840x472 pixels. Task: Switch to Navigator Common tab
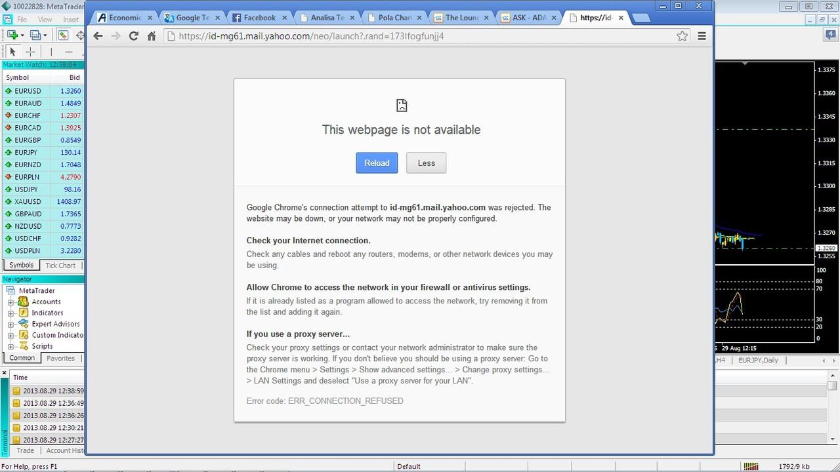[x=22, y=358]
